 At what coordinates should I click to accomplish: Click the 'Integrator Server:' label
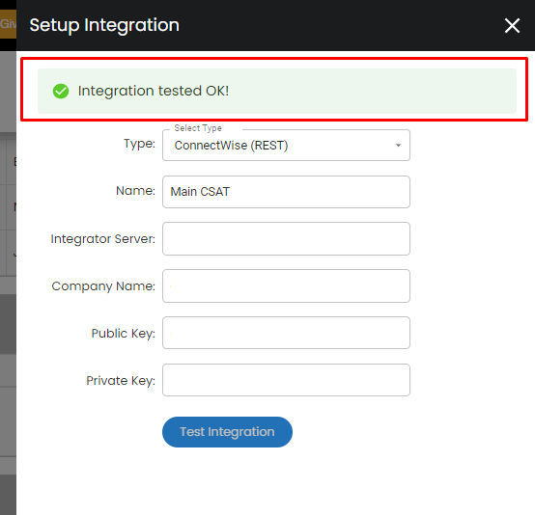(x=103, y=239)
